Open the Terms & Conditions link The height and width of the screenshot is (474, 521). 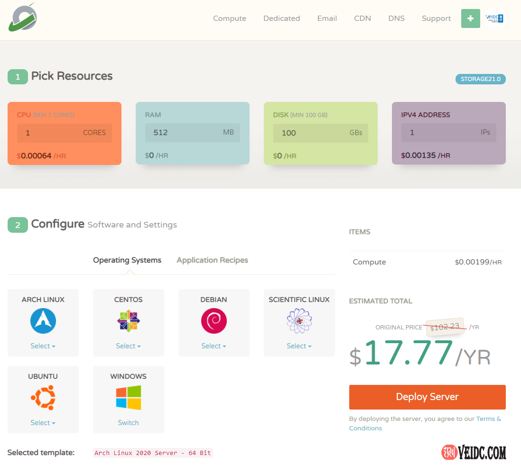[425, 424]
